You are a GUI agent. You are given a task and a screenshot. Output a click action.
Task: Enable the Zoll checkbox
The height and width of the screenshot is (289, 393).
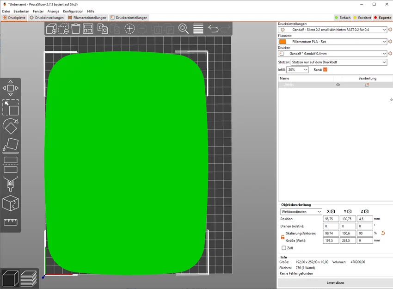(284, 248)
